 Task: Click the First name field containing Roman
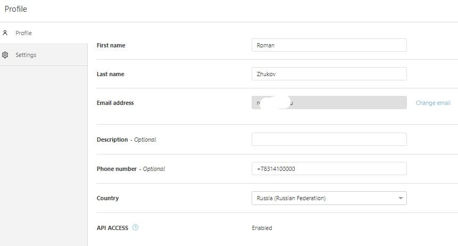[x=329, y=45]
